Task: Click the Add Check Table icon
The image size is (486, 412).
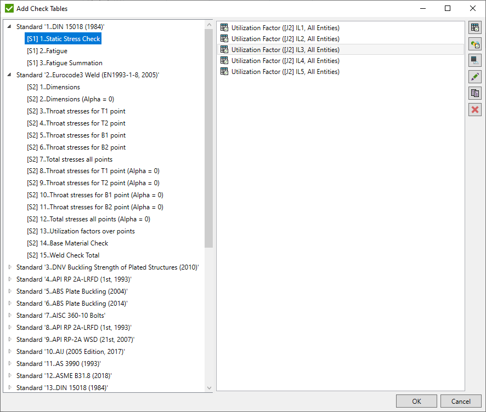Action: [474, 27]
